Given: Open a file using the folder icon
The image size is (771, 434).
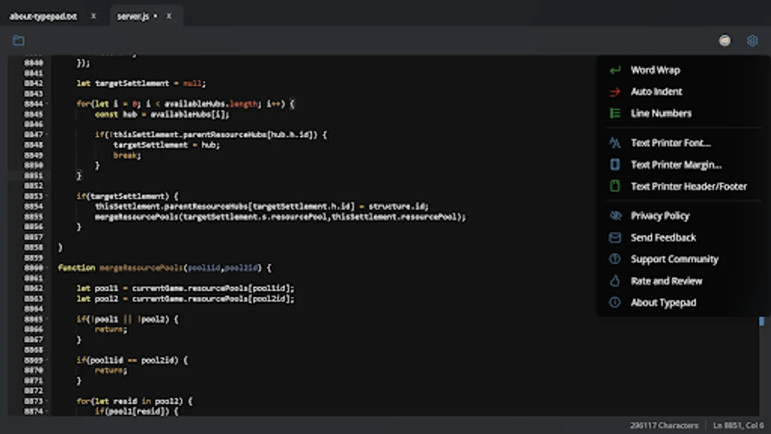Looking at the screenshot, I should (x=18, y=41).
